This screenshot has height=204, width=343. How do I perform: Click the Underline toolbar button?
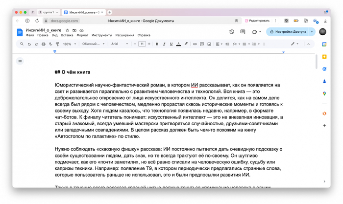click(x=171, y=44)
